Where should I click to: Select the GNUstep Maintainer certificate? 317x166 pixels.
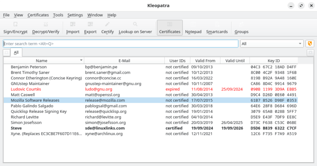[x=151, y=84]
